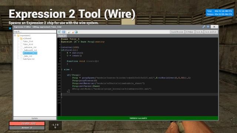The image size is (237, 133).
Task: Click the reload globe icon in toolbar
Action: [x=76, y=32]
